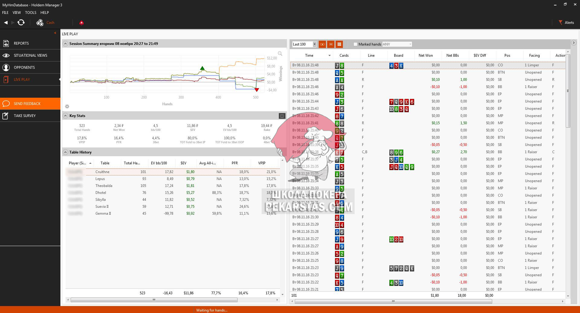Enable the Marked hands checkbox
Screen dimensions: 580x313
[x=355, y=44]
